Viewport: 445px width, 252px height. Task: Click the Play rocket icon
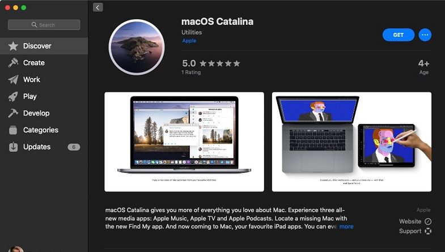tap(13, 96)
